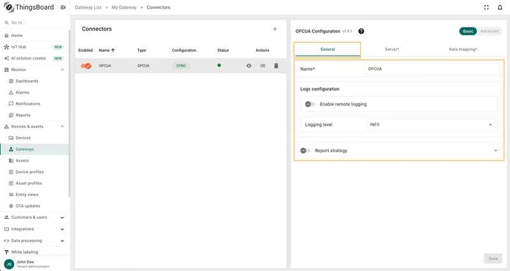Open John Doe user profile
Viewport: 510px width, 271px height.
click(x=34, y=264)
